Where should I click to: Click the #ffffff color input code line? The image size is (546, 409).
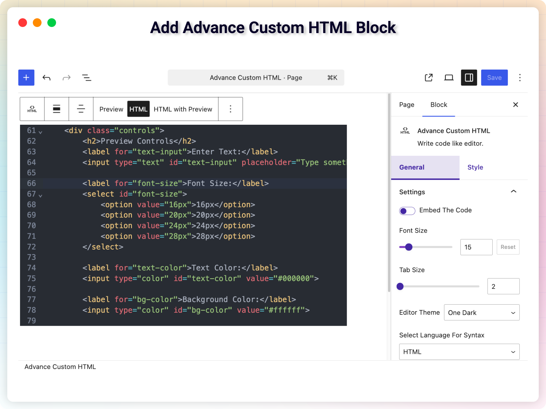tap(196, 310)
